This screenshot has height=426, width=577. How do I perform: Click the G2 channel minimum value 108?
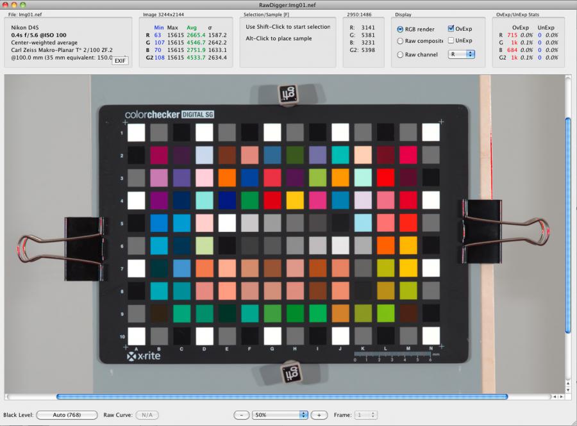(x=160, y=58)
